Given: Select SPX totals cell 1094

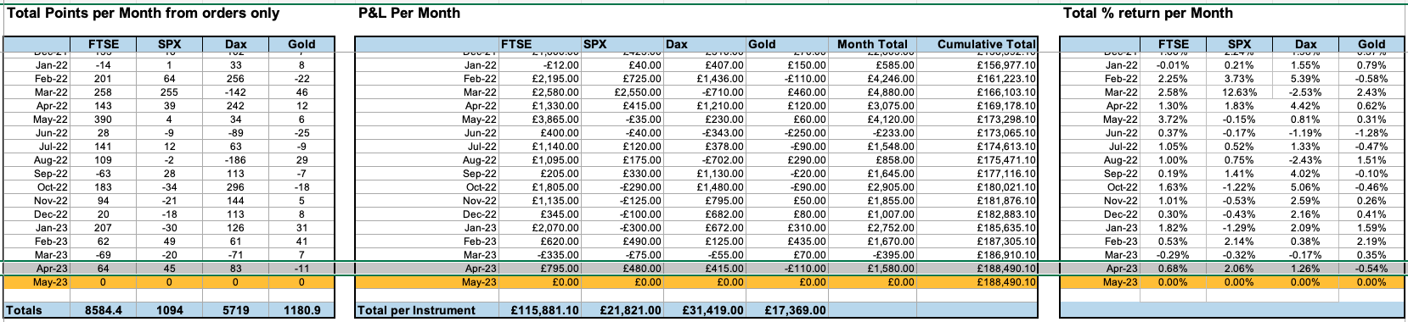Looking at the screenshot, I should 170,310.
